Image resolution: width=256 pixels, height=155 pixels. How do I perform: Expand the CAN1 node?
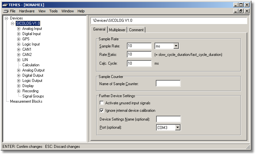(19, 49)
